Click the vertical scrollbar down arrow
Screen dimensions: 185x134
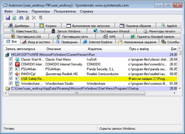pos(180,88)
